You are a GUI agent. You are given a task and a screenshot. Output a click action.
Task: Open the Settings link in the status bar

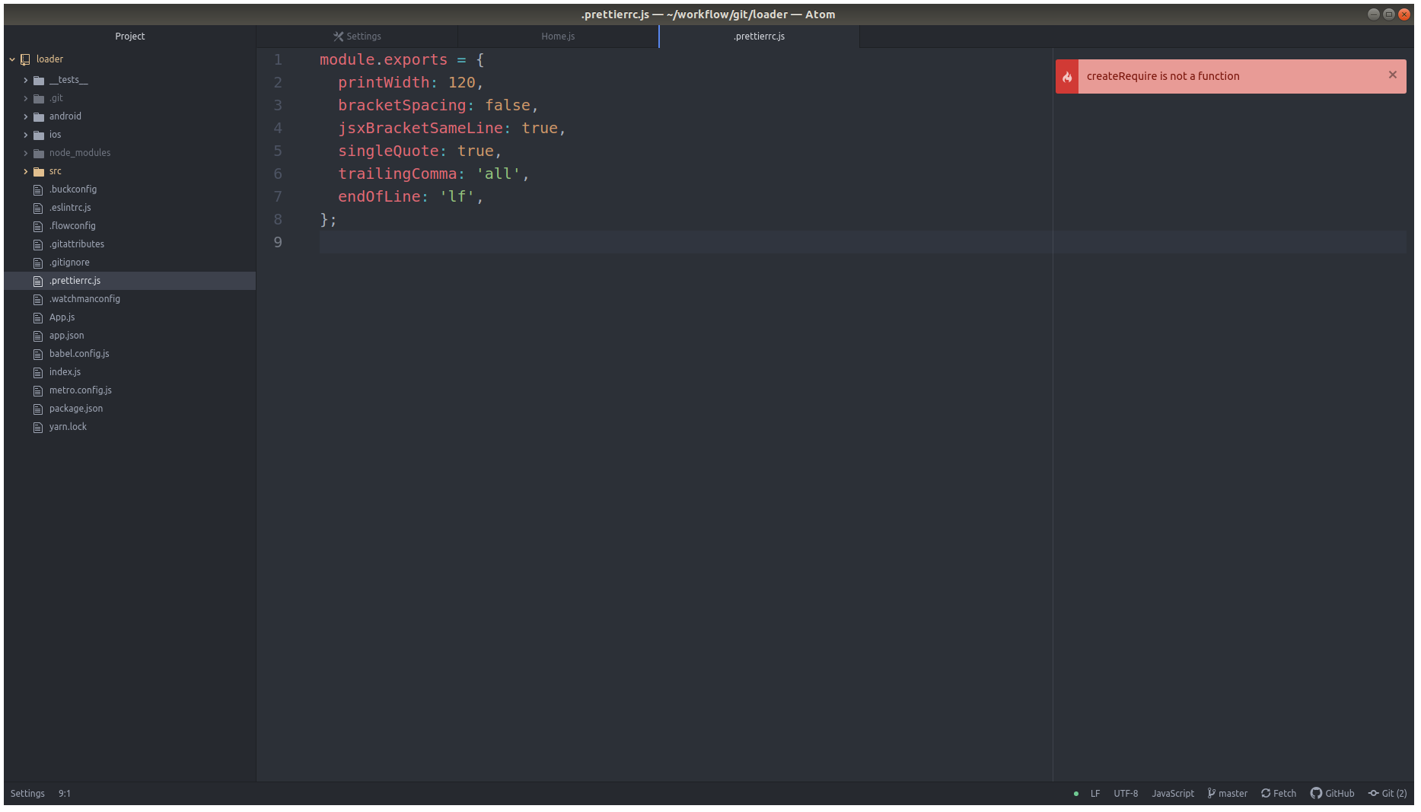(27, 793)
